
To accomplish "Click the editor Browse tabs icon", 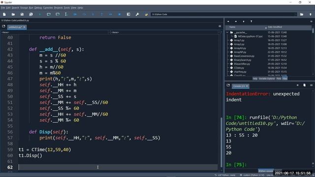I will [x=3, y=26].
